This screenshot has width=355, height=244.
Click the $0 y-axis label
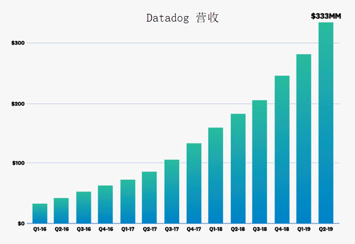click(21, 224)
